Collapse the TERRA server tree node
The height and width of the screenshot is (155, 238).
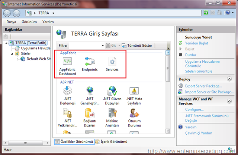click(6, 43)
